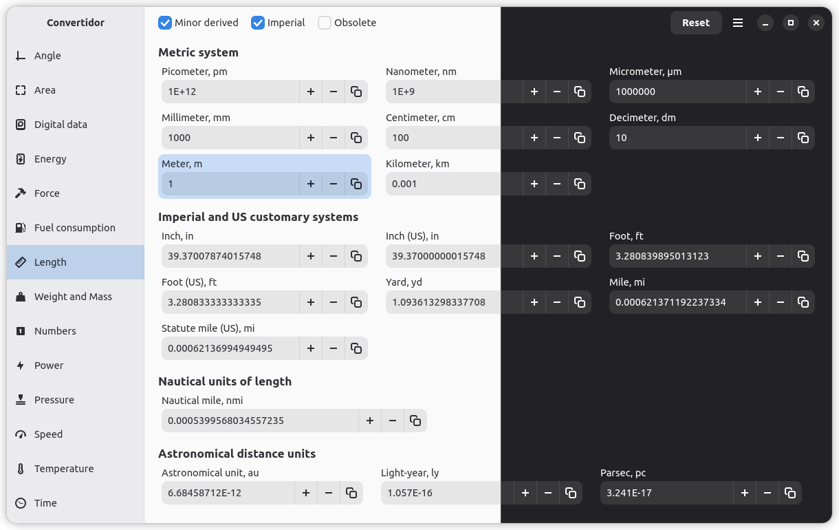Screen dimensions: 839x530
Task: Copy the Light-year value
Action: pyautogui.click(x=571, y=493)
